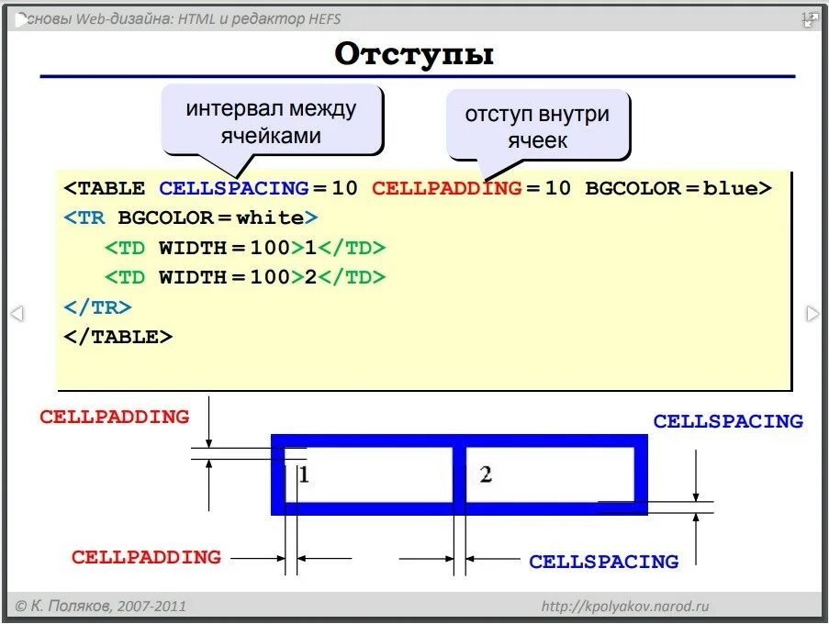Click "BGCOLOR=white" in the TR tag

(210, 217)
